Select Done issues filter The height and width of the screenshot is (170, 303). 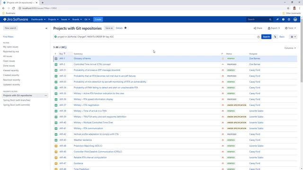pyautogui.click(x=9, y=66)
